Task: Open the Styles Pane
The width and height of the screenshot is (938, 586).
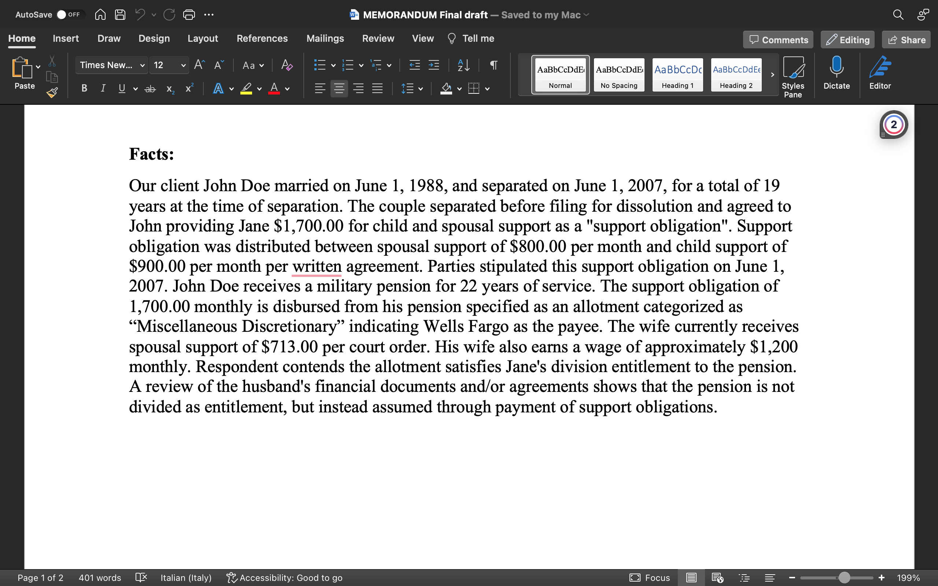Action: click(x=794, y=75)
